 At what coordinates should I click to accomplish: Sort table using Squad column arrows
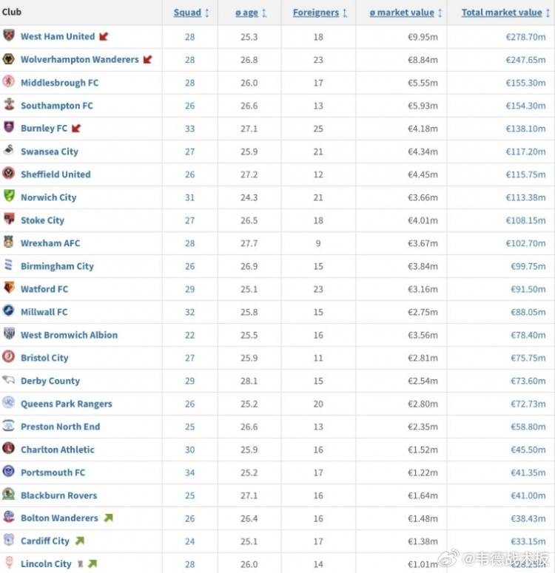point(207,13)
